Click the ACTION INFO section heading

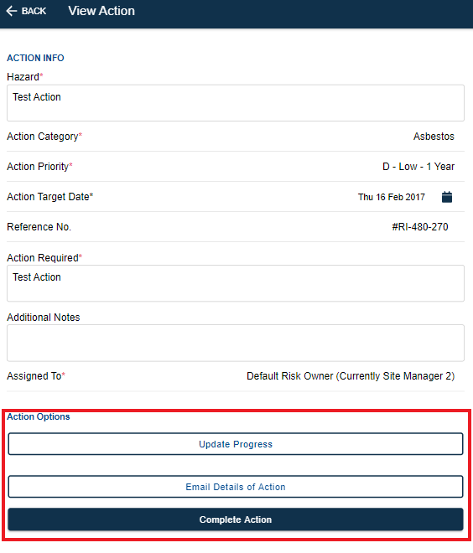point(35,58)
